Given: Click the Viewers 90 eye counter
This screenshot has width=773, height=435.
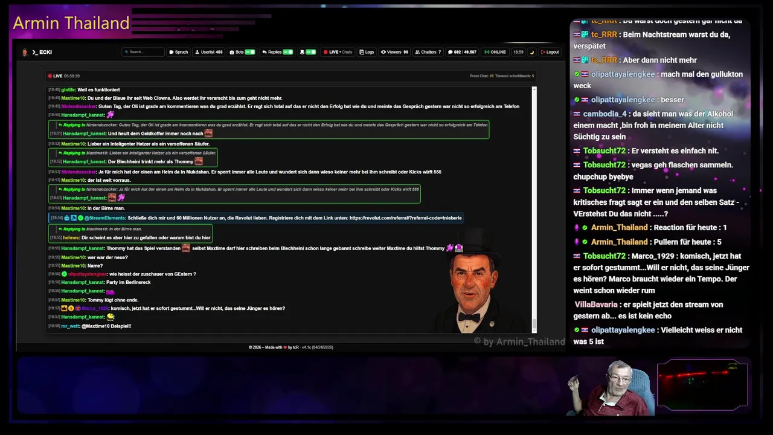Looking at the screenshot, I should click(395, 52).
